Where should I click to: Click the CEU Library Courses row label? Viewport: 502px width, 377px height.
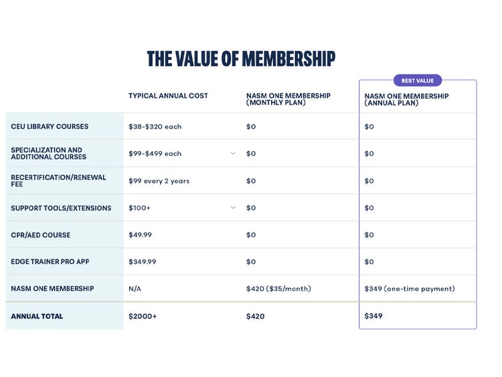(x=50, y=127)
